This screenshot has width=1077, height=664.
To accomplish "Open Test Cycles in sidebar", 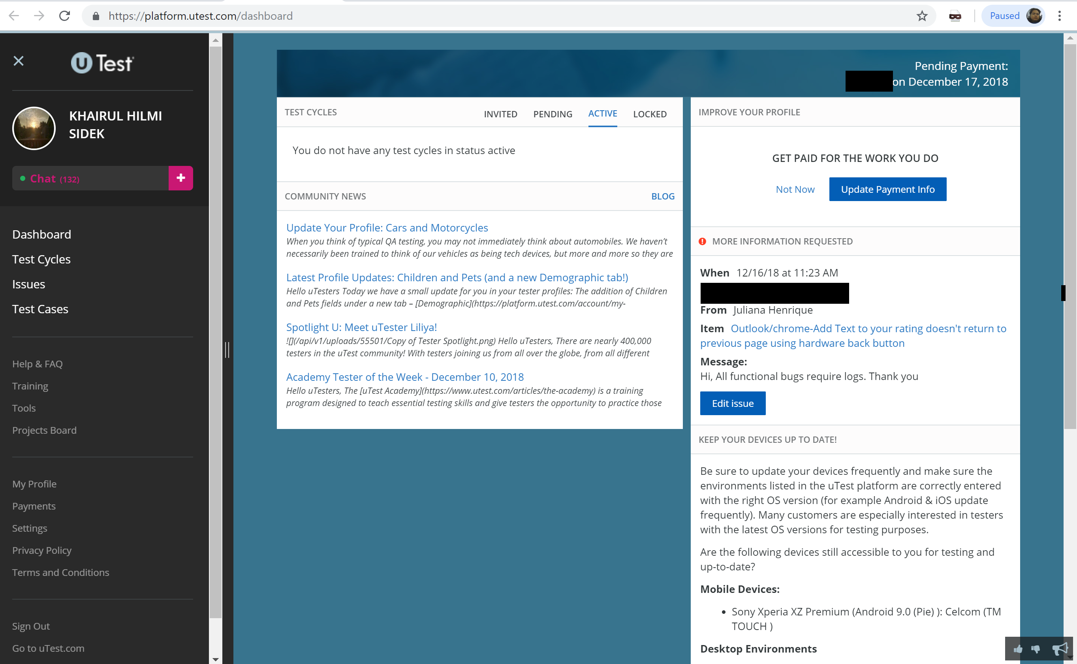I will point(41,259).
